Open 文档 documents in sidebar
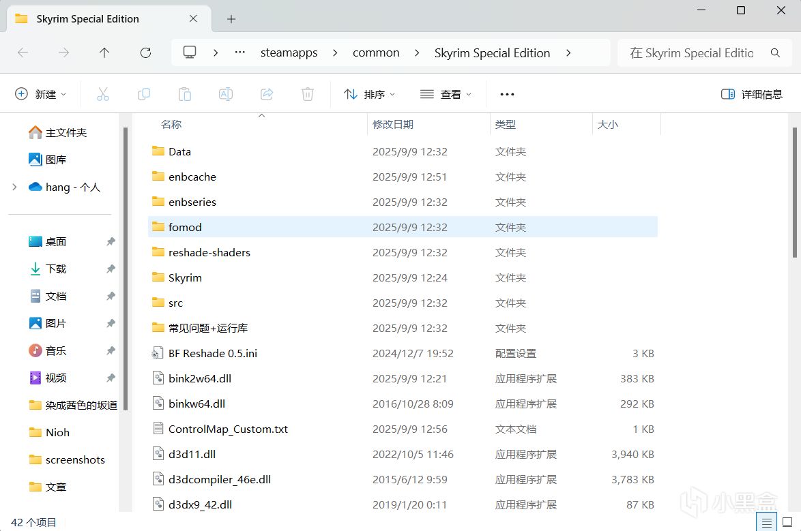Image resolution: width=801 pixels, height=531 pixels. click(x=47, y=296)
